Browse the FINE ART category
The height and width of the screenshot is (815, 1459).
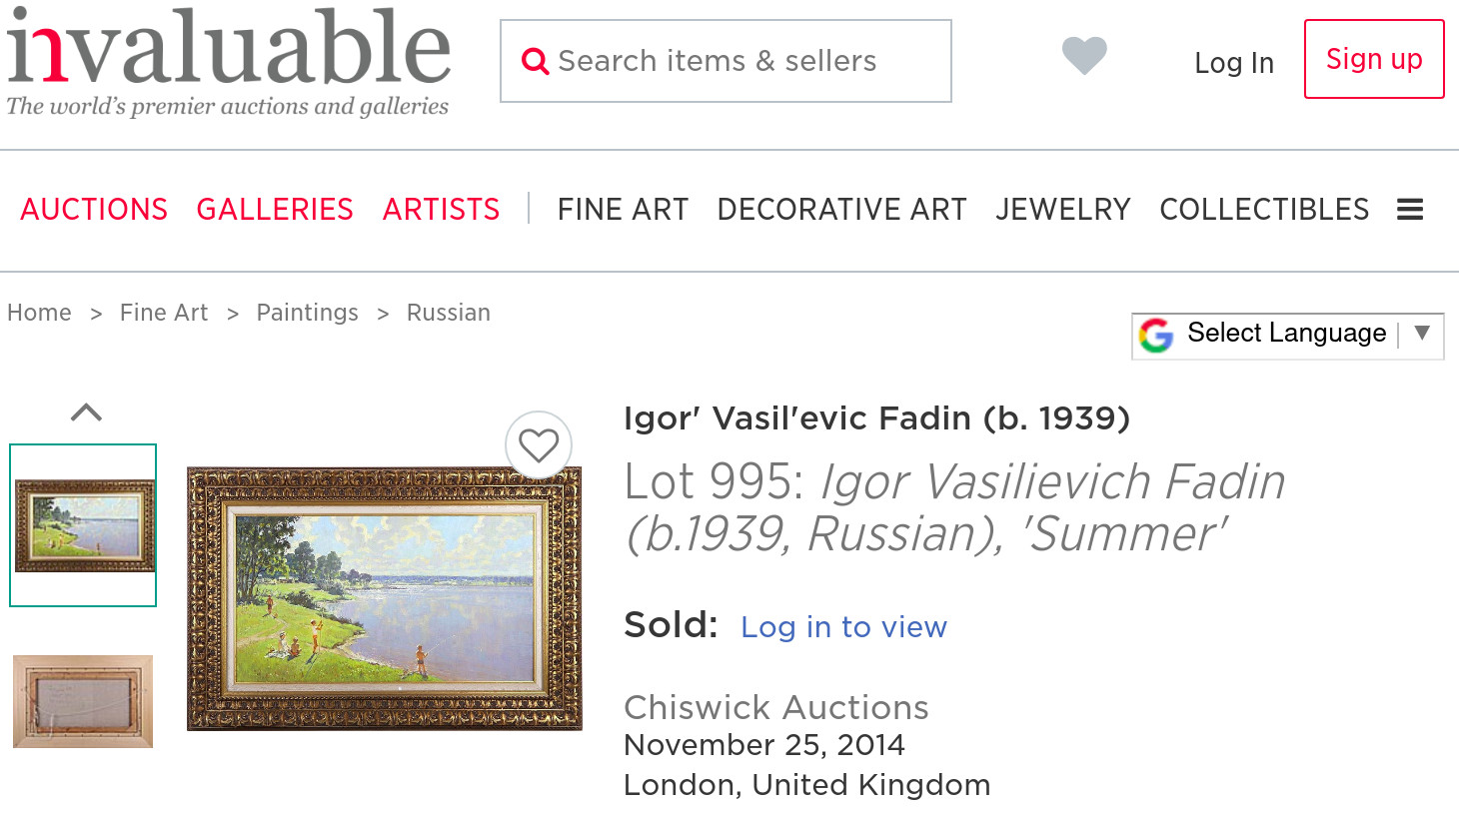click(623, 210)
